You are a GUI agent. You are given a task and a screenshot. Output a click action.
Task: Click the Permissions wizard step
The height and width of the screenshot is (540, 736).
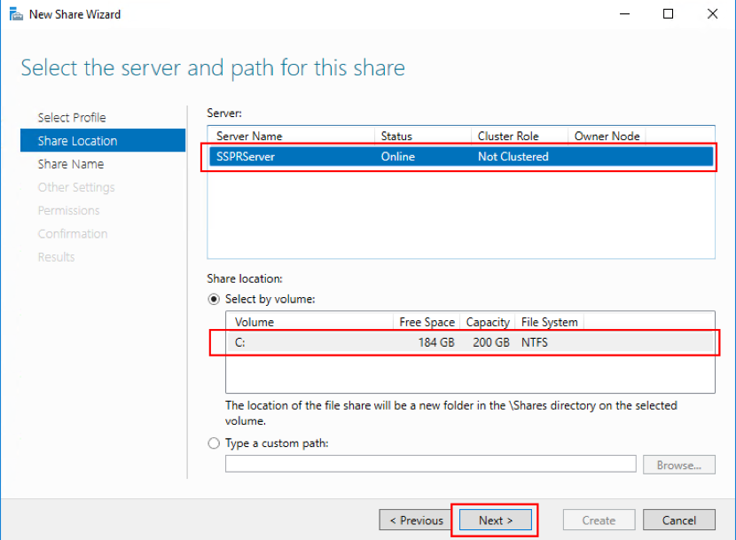click(x=68, y=210)
